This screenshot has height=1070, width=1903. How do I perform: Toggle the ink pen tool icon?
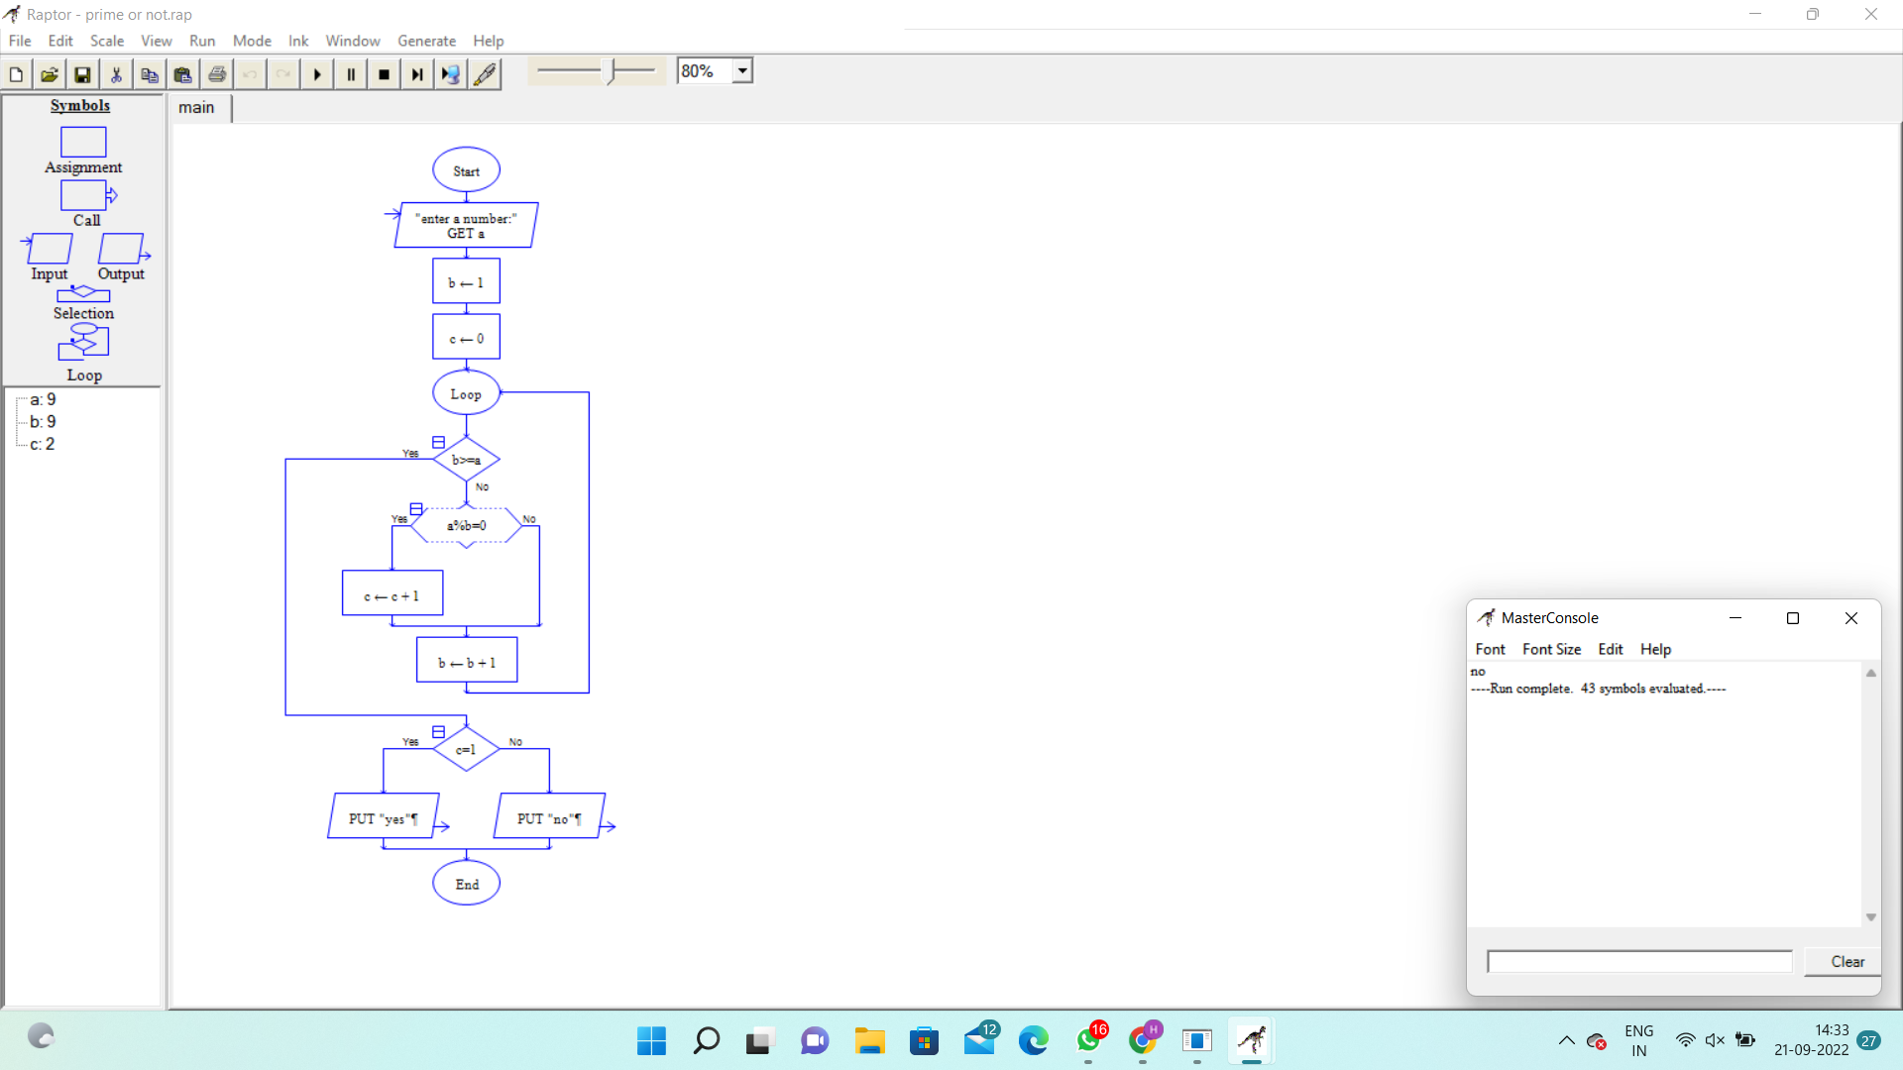pos(485,74)
